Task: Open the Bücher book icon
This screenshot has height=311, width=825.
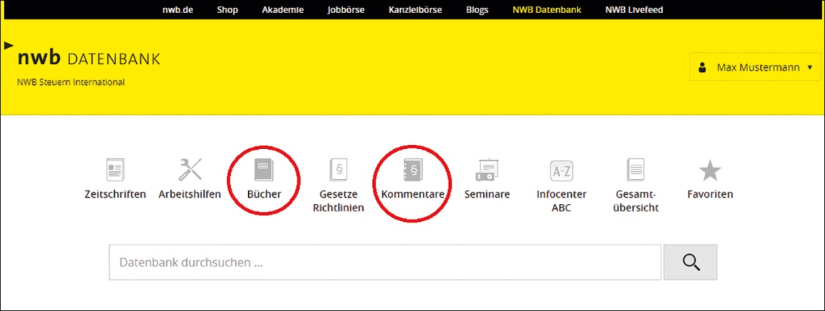Action: [x=264, y=170]
